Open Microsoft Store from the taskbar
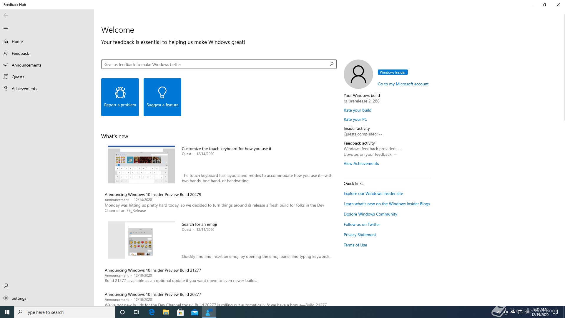 coord(180,312)
